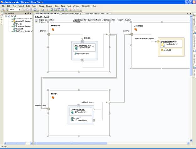Click the diagram scrollbar right arrow
Screen dimensions: 196x149
(x=188, y=143)
